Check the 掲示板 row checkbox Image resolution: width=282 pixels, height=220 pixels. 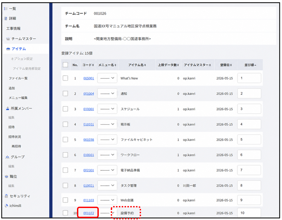(x=65, y=124)
